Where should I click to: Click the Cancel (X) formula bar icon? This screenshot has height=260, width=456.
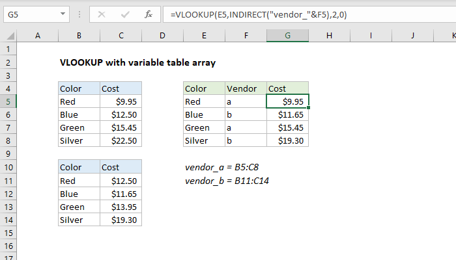(x=102, y=14)
